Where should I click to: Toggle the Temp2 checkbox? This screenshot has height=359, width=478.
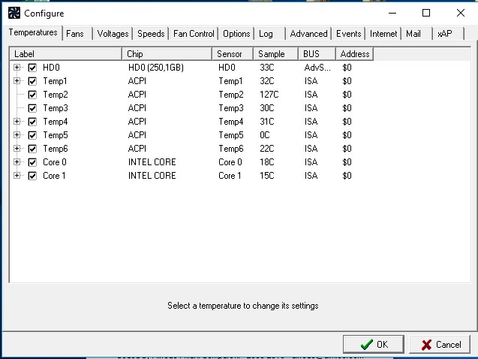click(x=32, y=95)
